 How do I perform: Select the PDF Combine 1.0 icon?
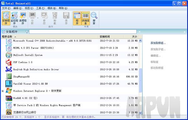click(x=9, y=62)
